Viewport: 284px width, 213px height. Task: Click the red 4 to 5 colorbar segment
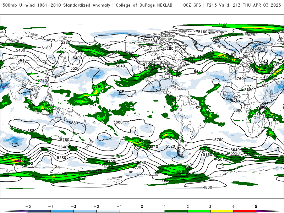click(245, 211)
